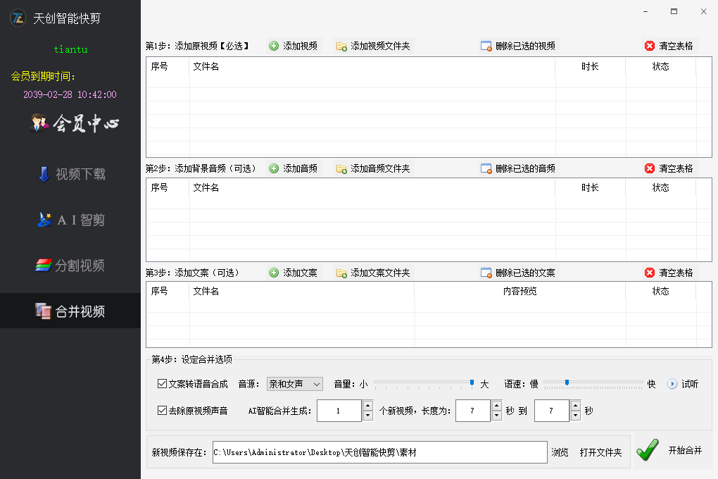Click the folder icon for 添加文案文件夹
This screenshot has width=718, height=479.
(x=341, y=273)
